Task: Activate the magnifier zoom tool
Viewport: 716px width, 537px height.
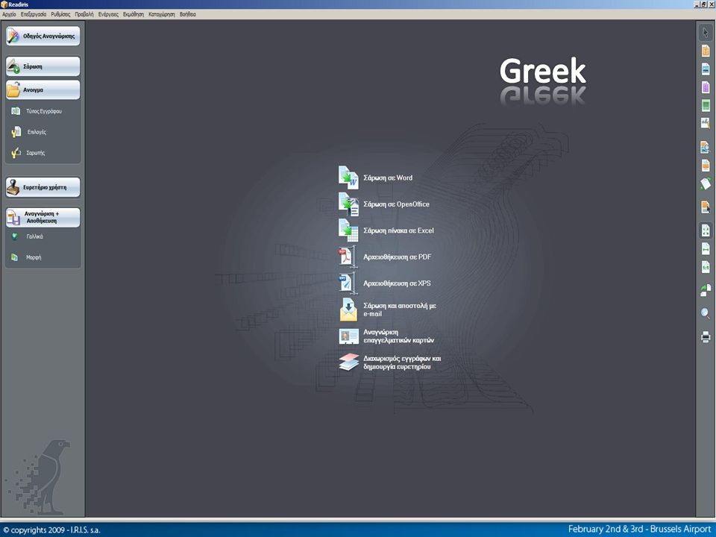Action: coord(706,313)
